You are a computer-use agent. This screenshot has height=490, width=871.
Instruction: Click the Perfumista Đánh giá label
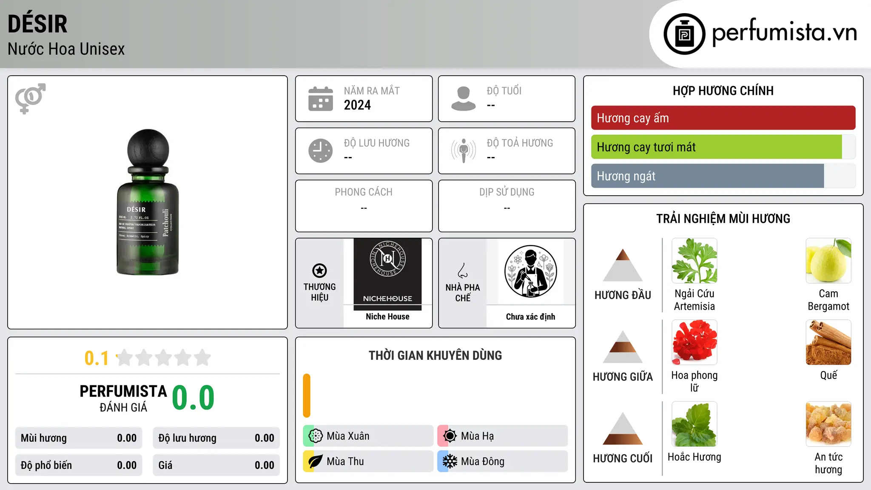point(123,398)
